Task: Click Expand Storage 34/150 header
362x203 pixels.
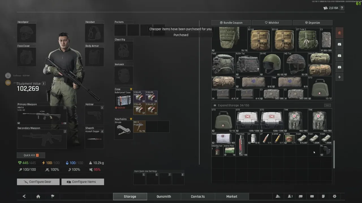Action: (x=233, y=105)
